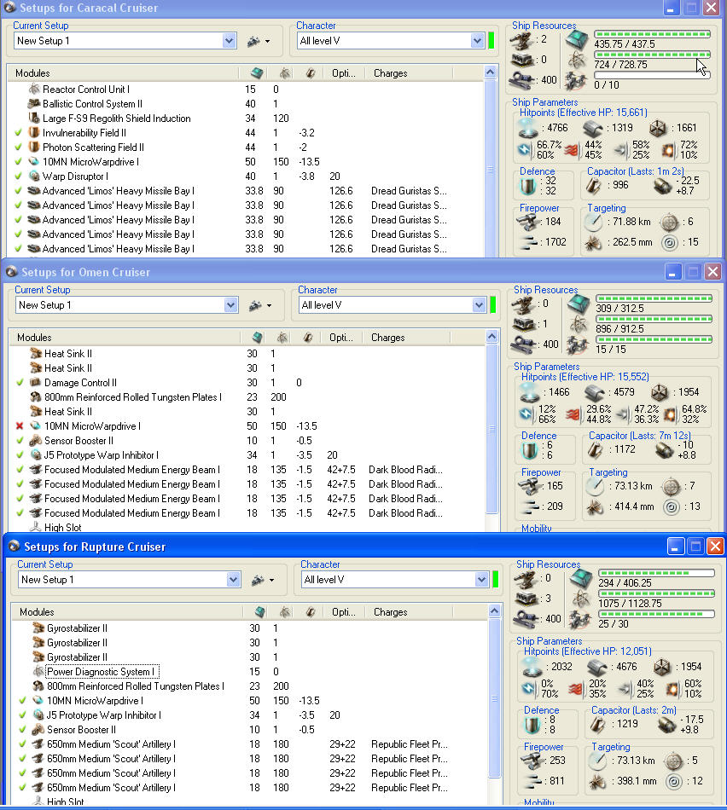
Task: Open the Character dropdown in Omen window
Action: [479, 305]
